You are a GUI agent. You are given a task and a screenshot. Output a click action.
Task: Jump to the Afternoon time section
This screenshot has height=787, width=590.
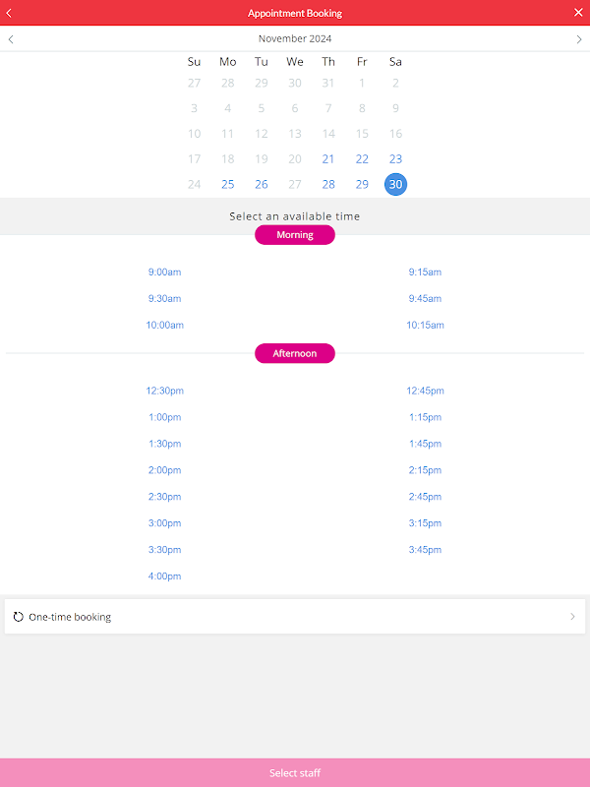(x=295, y=353)
